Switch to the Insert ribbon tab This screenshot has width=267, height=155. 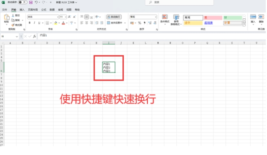(x=22, y=10)
